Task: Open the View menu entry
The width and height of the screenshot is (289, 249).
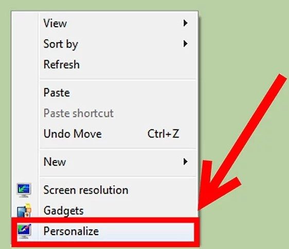Action: (118, 23)
